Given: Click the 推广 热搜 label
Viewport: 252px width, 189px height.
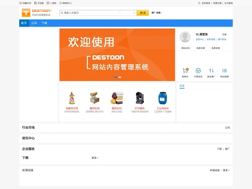Looking at the screenshot, I should pyautogui.click(x=157, y=13).
